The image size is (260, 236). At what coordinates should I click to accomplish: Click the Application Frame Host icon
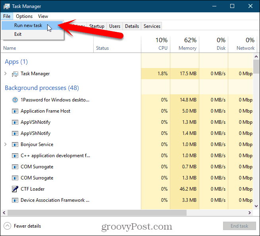[x=15, y=111]
